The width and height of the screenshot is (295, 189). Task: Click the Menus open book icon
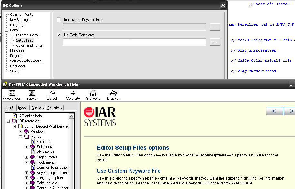click(x=26, y=137)
